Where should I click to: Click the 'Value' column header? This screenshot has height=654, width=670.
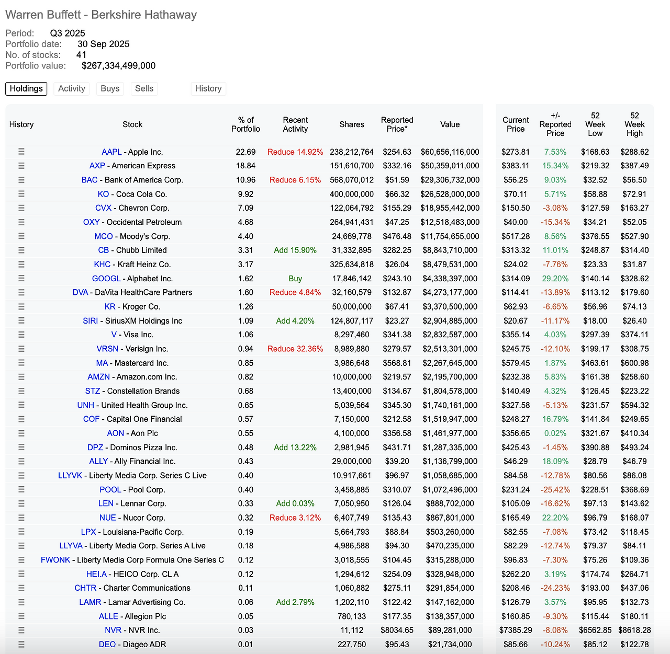[450, 124]
